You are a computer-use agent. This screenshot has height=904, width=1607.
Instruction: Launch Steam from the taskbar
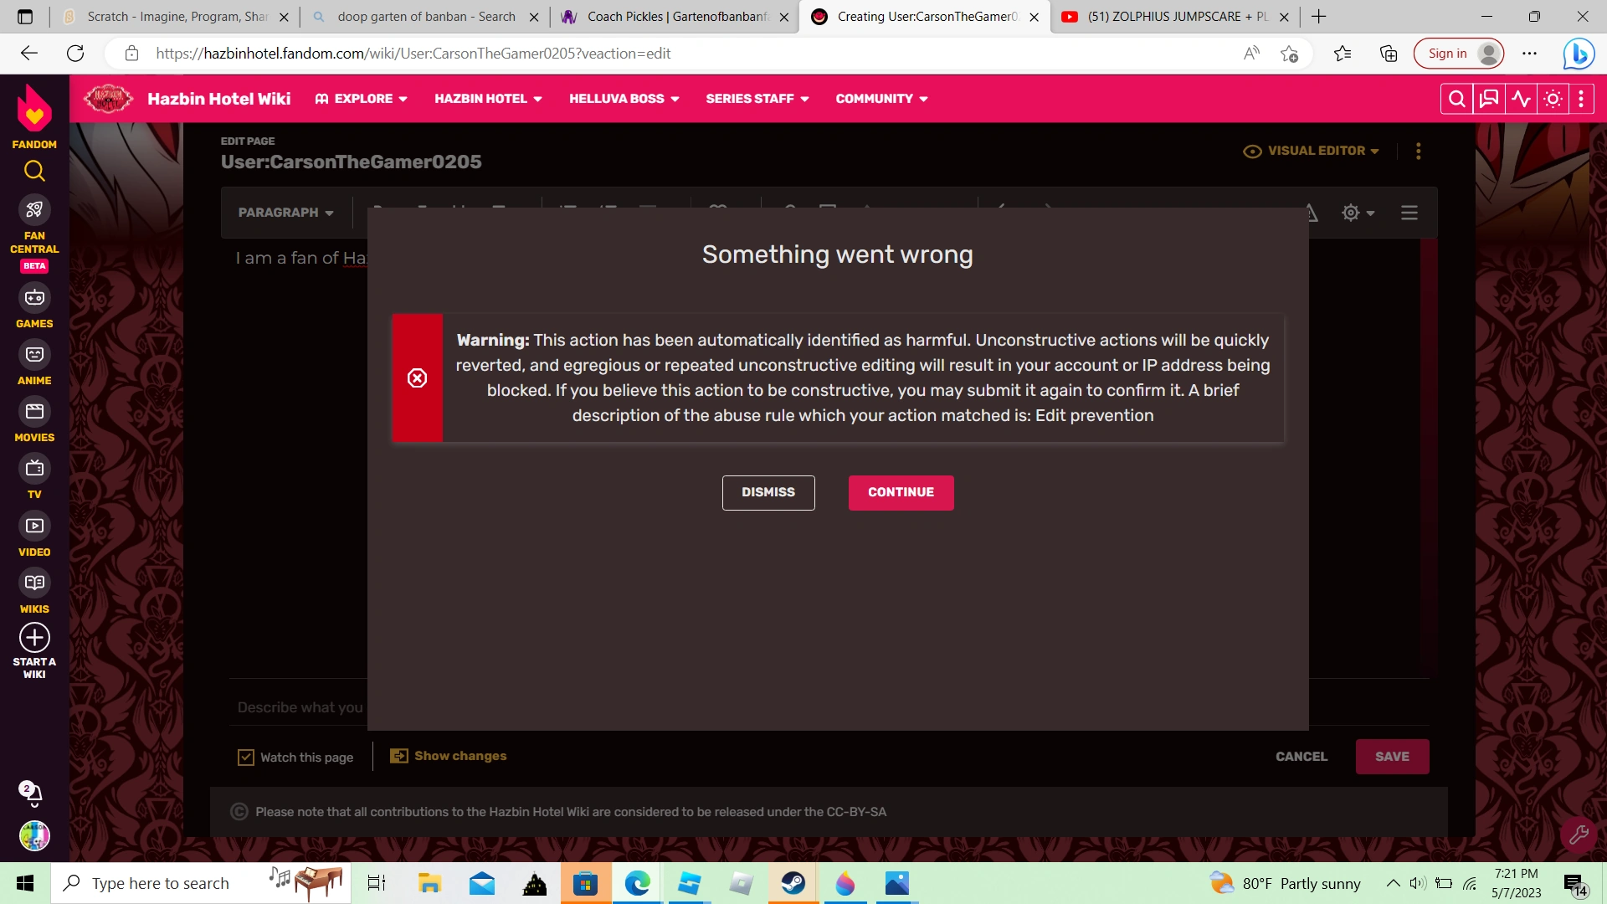[793, 883]
